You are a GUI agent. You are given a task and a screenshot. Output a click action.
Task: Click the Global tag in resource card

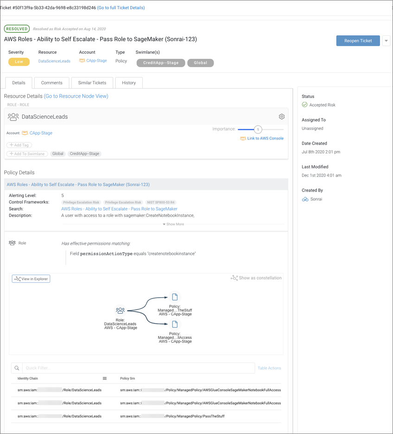point(58,153)
